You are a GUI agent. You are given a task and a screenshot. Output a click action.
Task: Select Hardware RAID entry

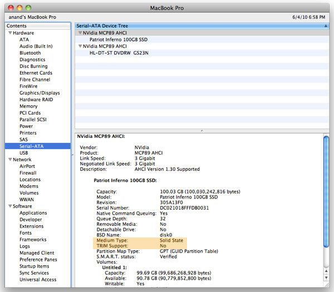point(36,100)
